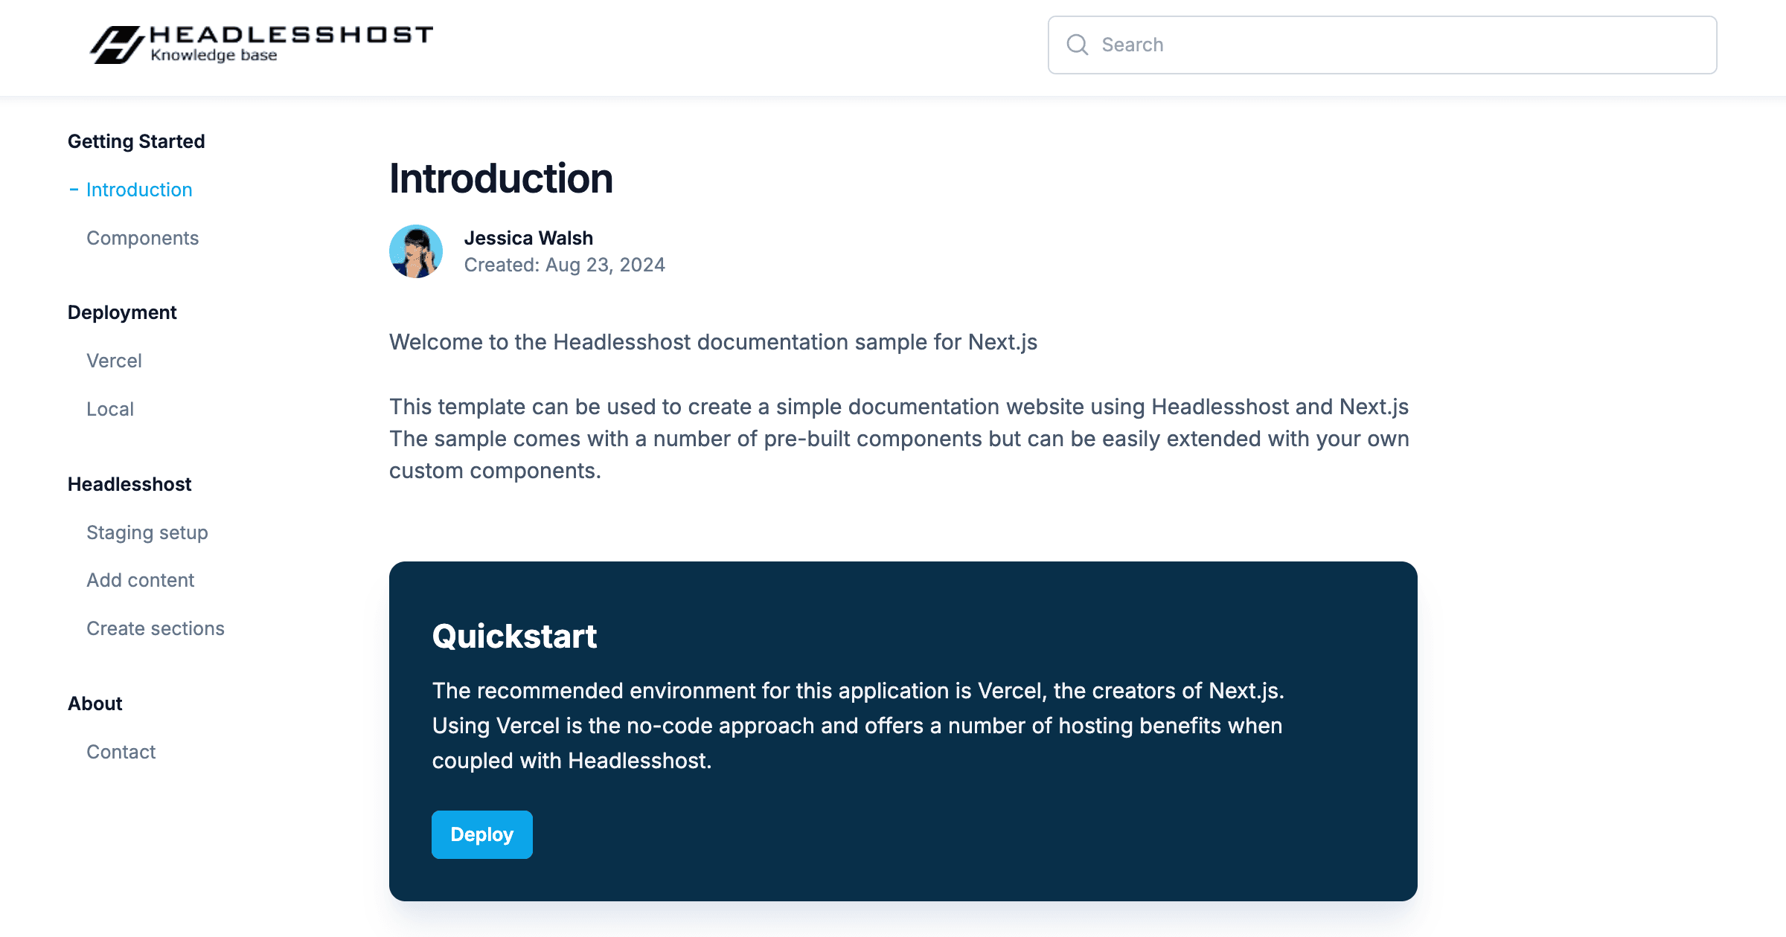Navigate to the Local deployment page
The image size is (1786, 937).
(x=110, y=409)
